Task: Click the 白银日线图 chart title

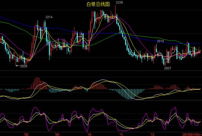Action: point(98,4)
